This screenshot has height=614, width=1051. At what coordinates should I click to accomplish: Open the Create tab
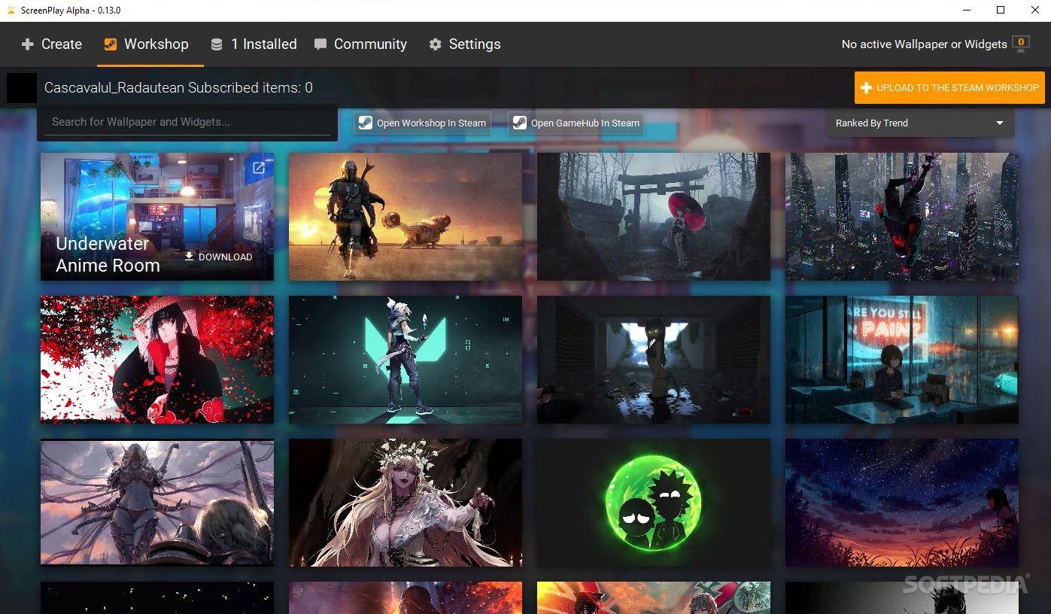point(51,44)
